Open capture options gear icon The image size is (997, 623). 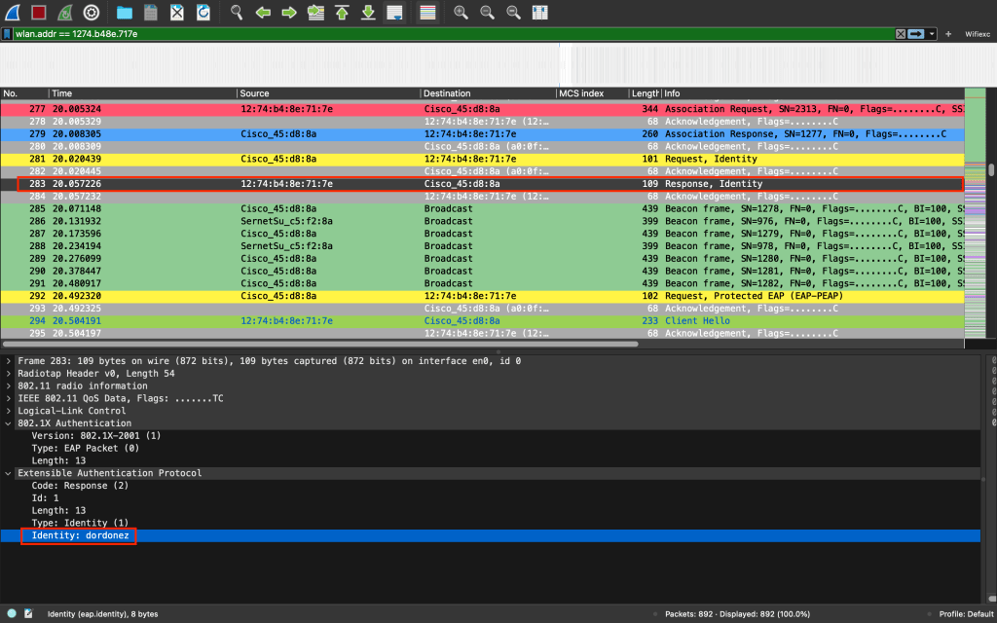pyautogui.click(x=91, y=13)
